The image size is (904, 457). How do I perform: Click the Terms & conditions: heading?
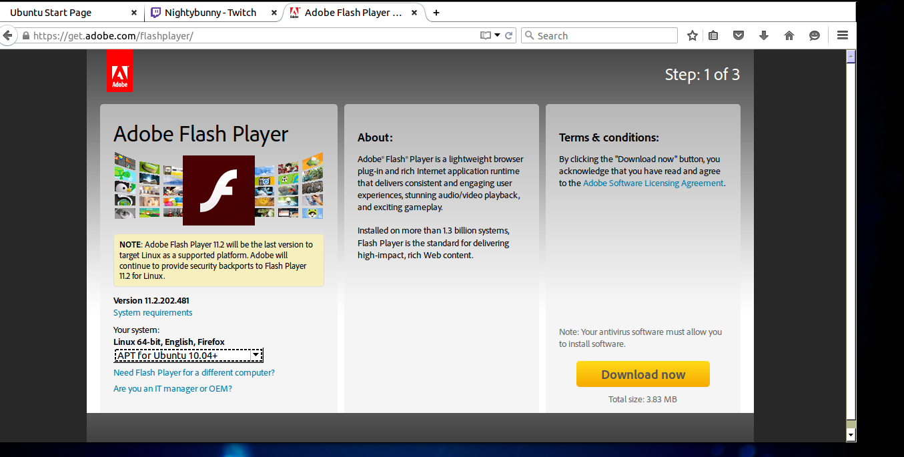pos(609,137)
